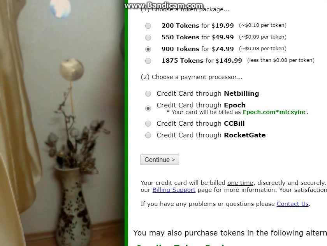Click the green Epoch.com*mfcxyinc billing text
327x246 pixels.
coord(275,112)
